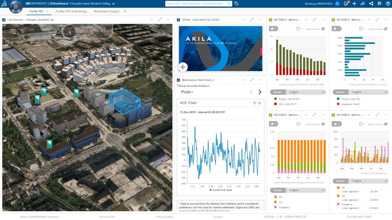Image resolution: width=392 pixels, height=220 pixels.
Task: Click the Dassault Systèmes 3DS logo
Action: [4, 4]
